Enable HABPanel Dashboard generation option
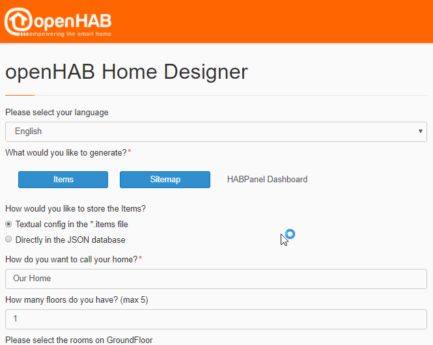 (267, 180)
